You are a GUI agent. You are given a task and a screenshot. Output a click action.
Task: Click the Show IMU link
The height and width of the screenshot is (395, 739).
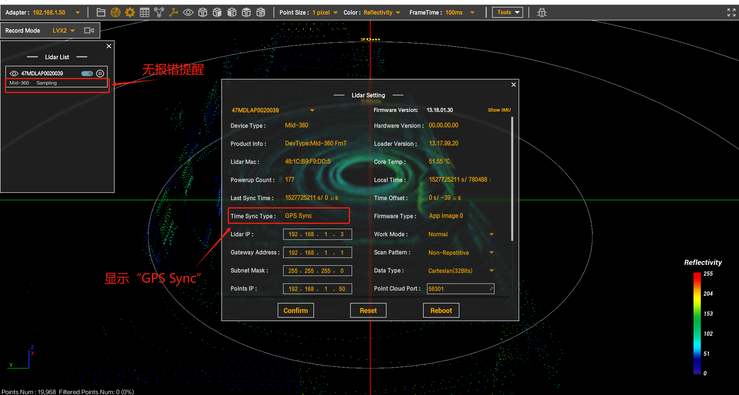(499, 110)
